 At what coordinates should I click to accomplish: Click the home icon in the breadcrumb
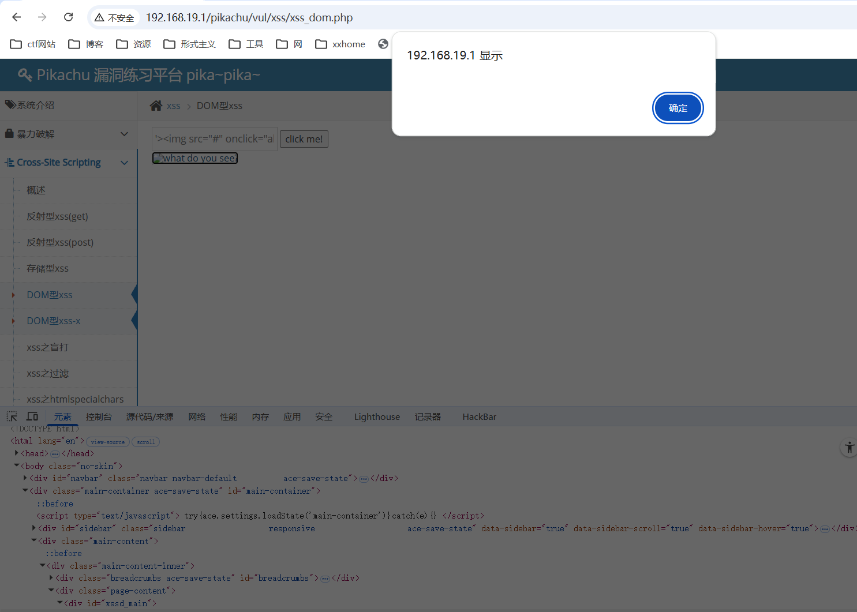point(156,106)
